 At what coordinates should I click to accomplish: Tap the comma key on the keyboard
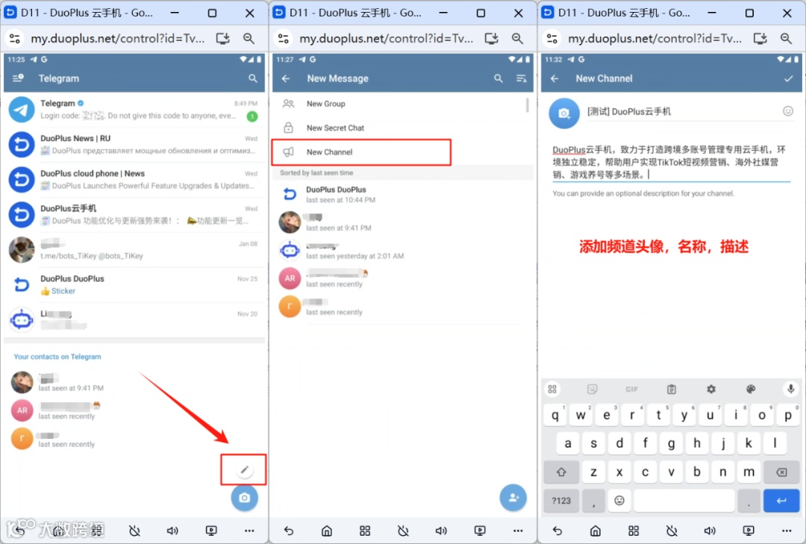[594, 500]
